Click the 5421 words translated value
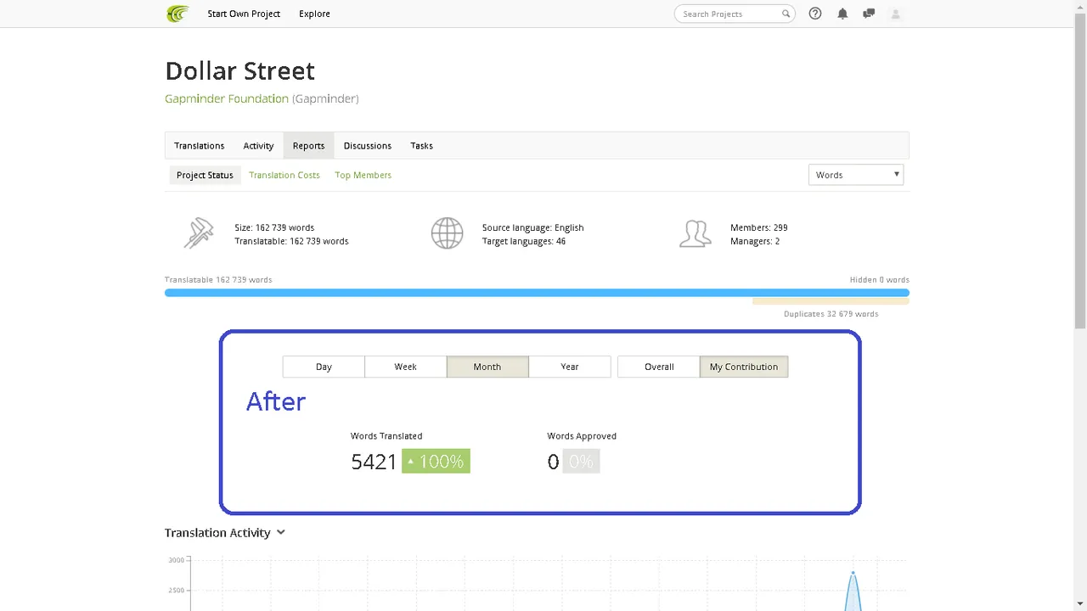 tap(374, 462)
